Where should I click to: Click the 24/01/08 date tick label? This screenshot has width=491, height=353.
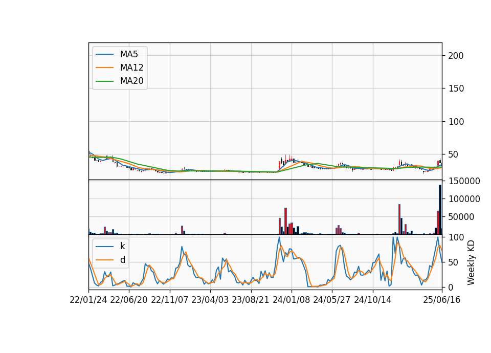291,300
